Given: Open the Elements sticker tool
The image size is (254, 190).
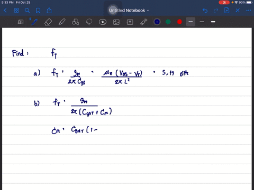Looking at the screenshot, I should click(103, 22).
